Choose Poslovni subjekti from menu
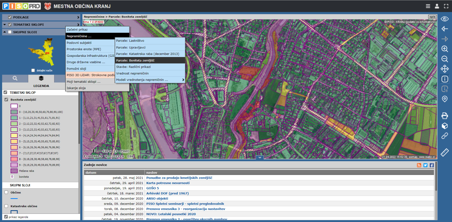 pos(79,43)
